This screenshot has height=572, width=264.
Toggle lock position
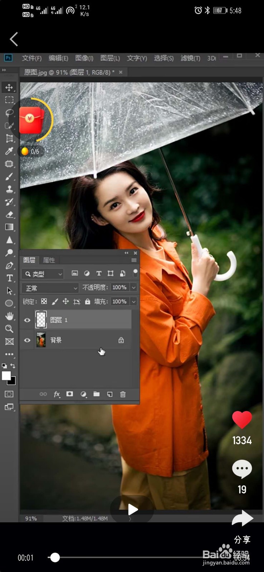click(x=65, y=301)
